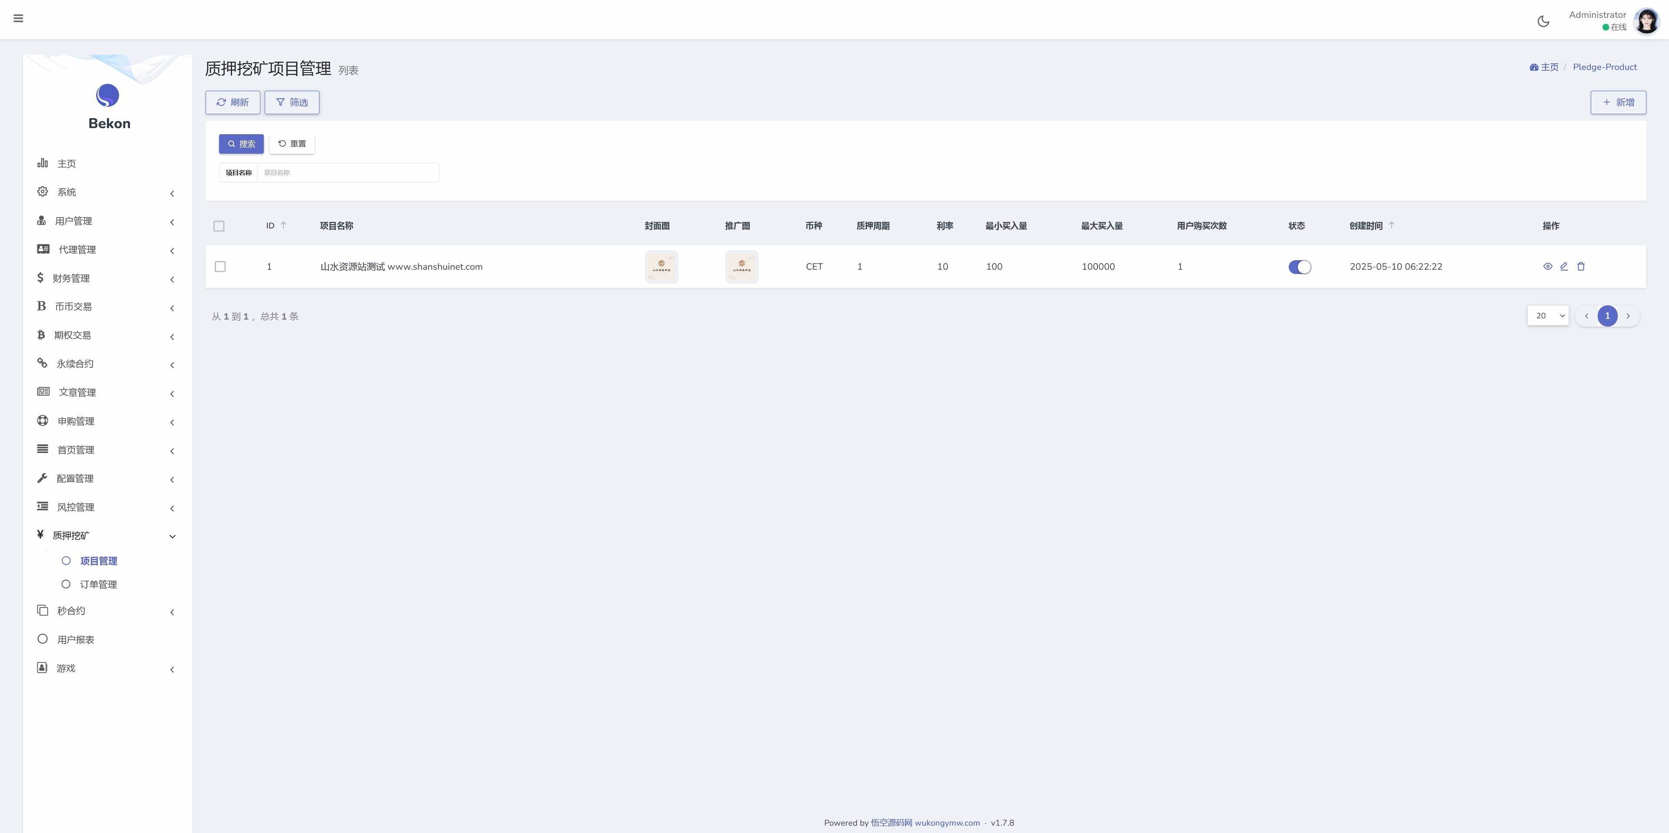Open 订单管理 submenu item
The image size is (1669, 833).
[x=99, y=585]
